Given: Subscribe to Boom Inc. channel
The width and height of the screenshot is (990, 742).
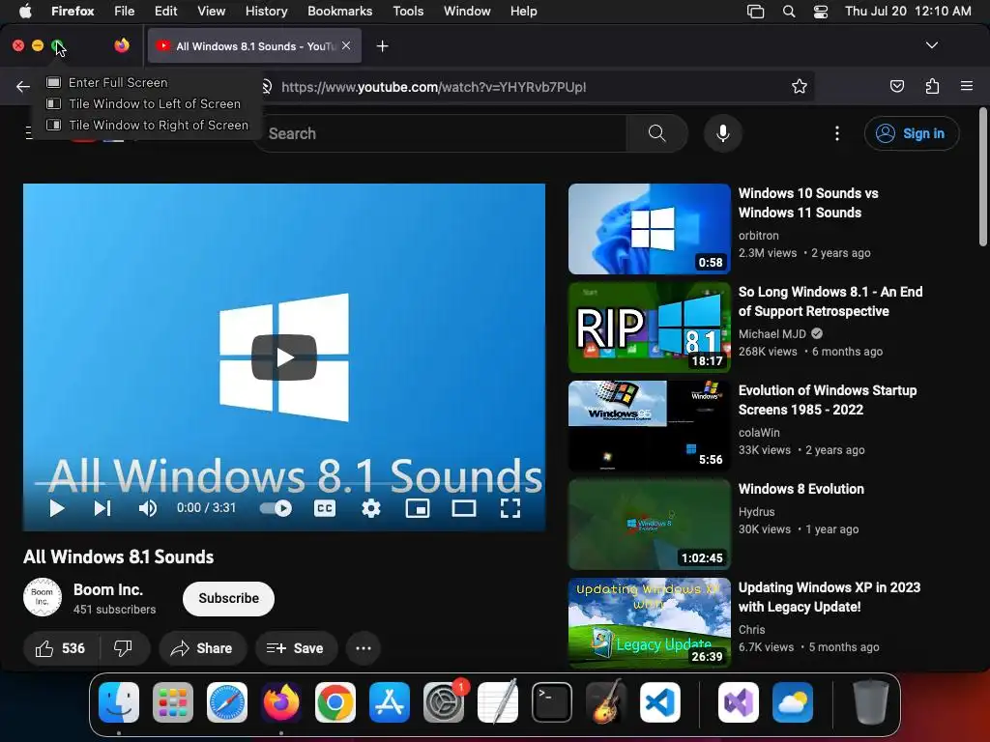Looking at the screenshot, I should tap(228, 598).
